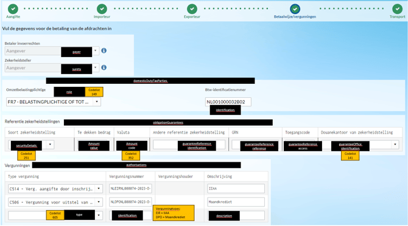This screenshot has height=226, width=408.
Task: Expand the Omzetbelastingplichtige FR7 dropdown
Action: coord(97,101)
